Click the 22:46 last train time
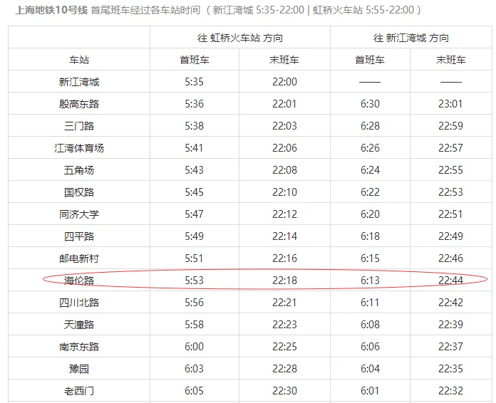The width and height of the screenshot is (496, 403). [450, 258]
